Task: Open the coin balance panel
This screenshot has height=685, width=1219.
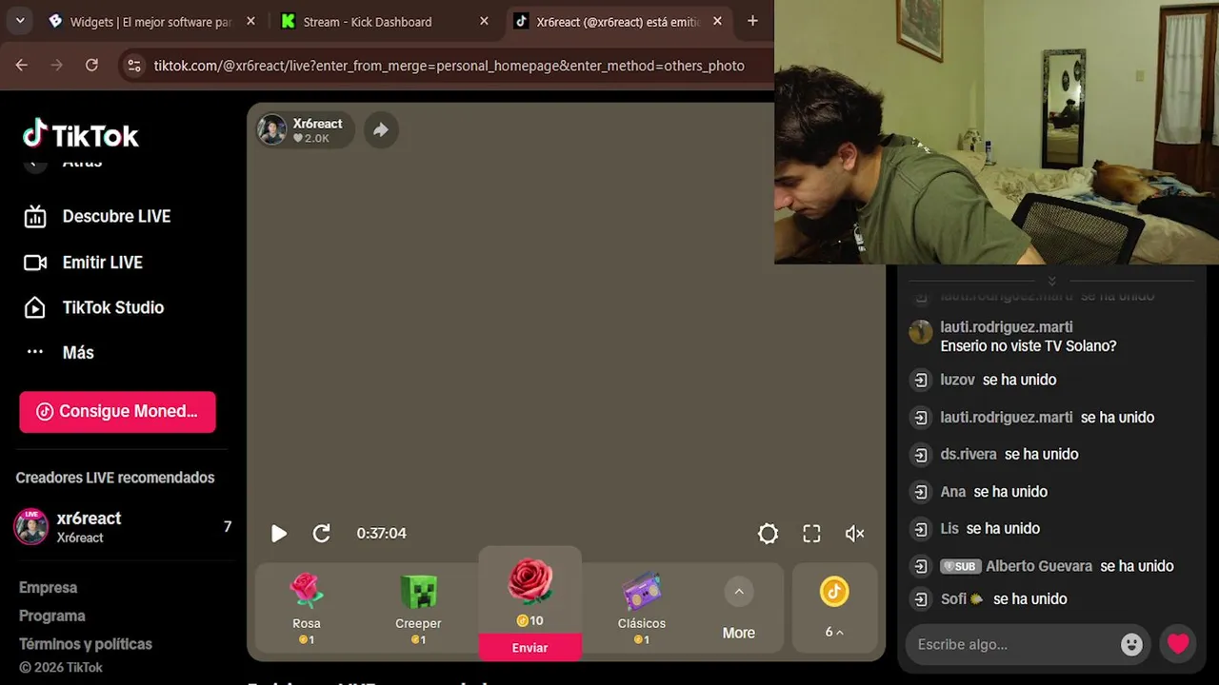Action: [x=834, y=609]
